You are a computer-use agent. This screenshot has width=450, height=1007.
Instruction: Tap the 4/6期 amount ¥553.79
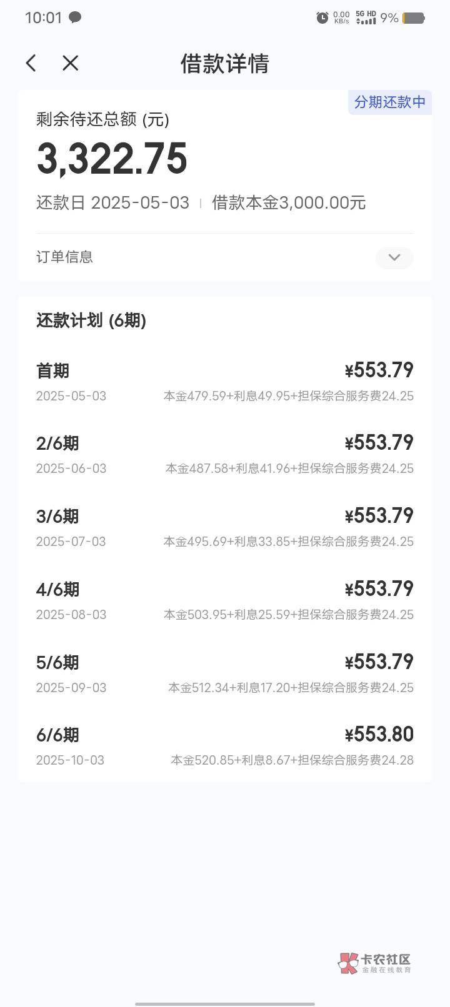[x=379, y=588]
